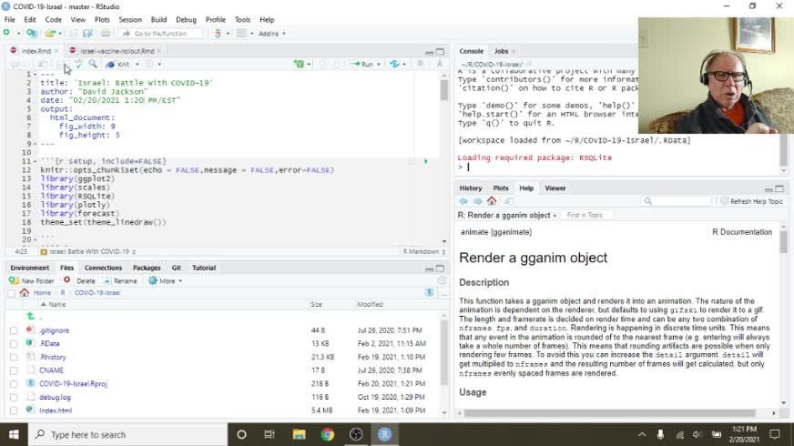Open workspace panes layout icon
Screen dimensions: 794x446
tap(241, 34)
